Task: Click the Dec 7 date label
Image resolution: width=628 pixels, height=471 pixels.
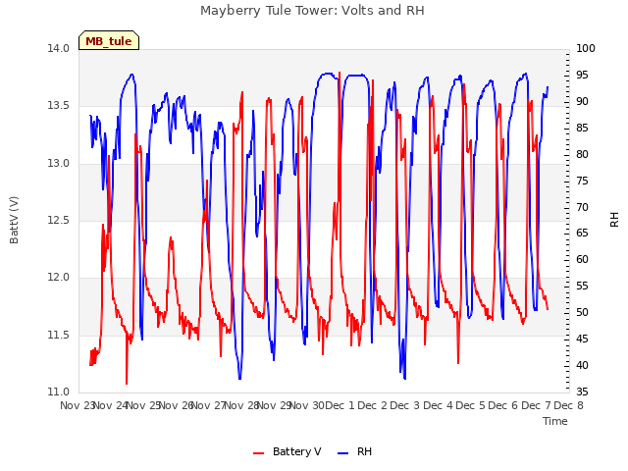Action: tap(536, 405)
